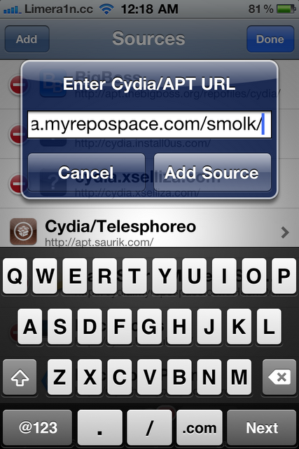
Task: Click the Add Source button
Action: point(212,173)
